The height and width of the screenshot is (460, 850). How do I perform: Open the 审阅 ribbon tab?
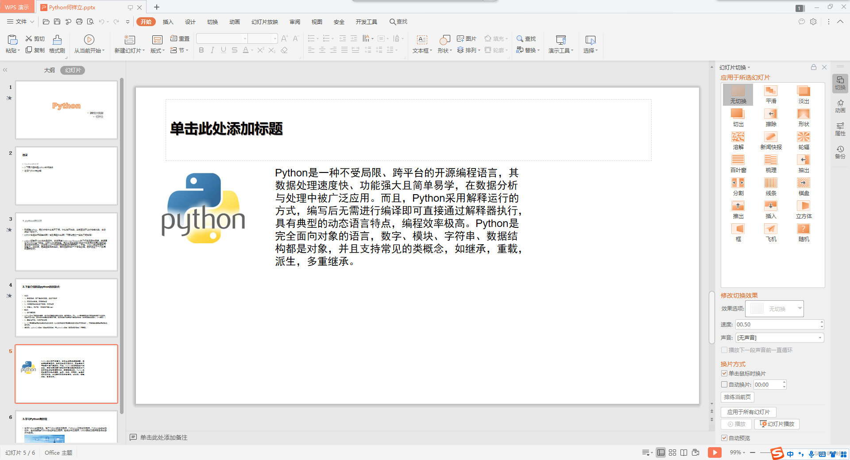295,22
